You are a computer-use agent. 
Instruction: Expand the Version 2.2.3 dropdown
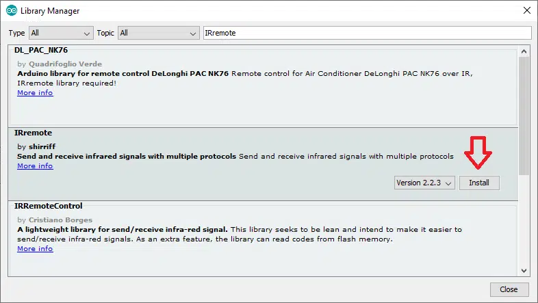pyautogui.click(x=424, y=183)
